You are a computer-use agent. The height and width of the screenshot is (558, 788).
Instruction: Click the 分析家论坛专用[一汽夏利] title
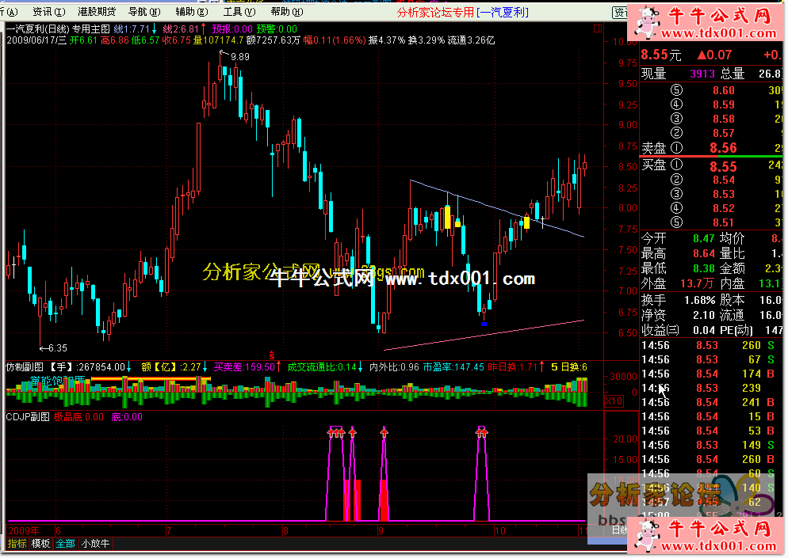click(x=462, y=12)
